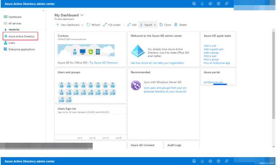Image resolution: width=276 pixels, height=165 pixels.
Task: Click Sync with Windows Server AD title
Action: (162, 82)
